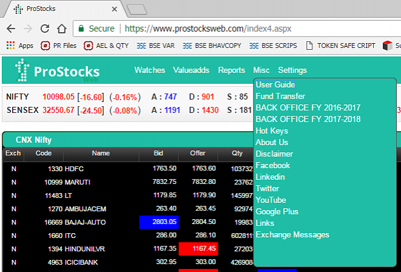Go to browser home icon

[62, 29]
